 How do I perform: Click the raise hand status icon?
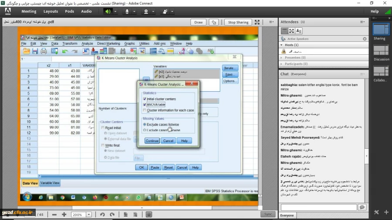coord(166,11)
